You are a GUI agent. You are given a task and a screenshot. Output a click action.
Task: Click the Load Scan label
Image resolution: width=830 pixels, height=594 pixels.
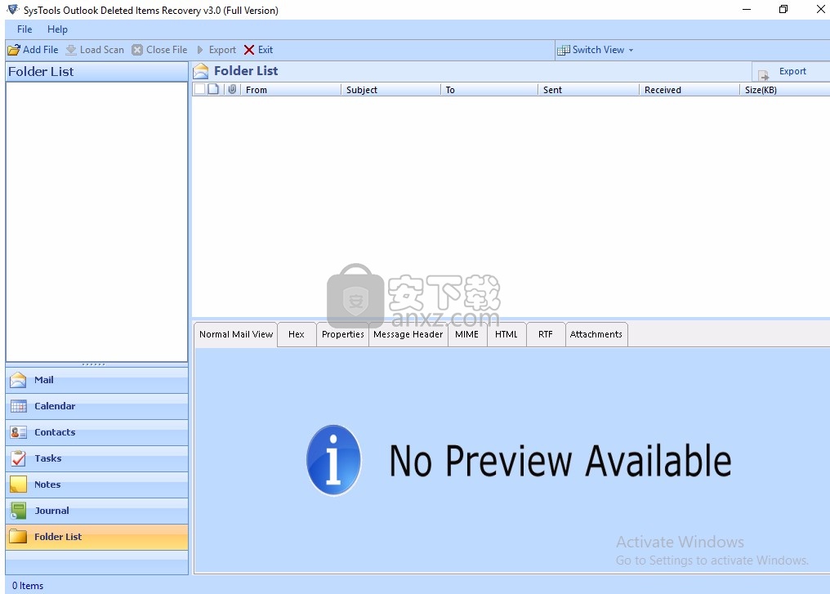101,50
